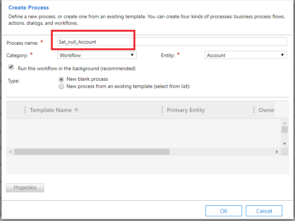Toggle the 'Run this workflow in the background' checkbox
295x221 pixels.
point(11,67)
